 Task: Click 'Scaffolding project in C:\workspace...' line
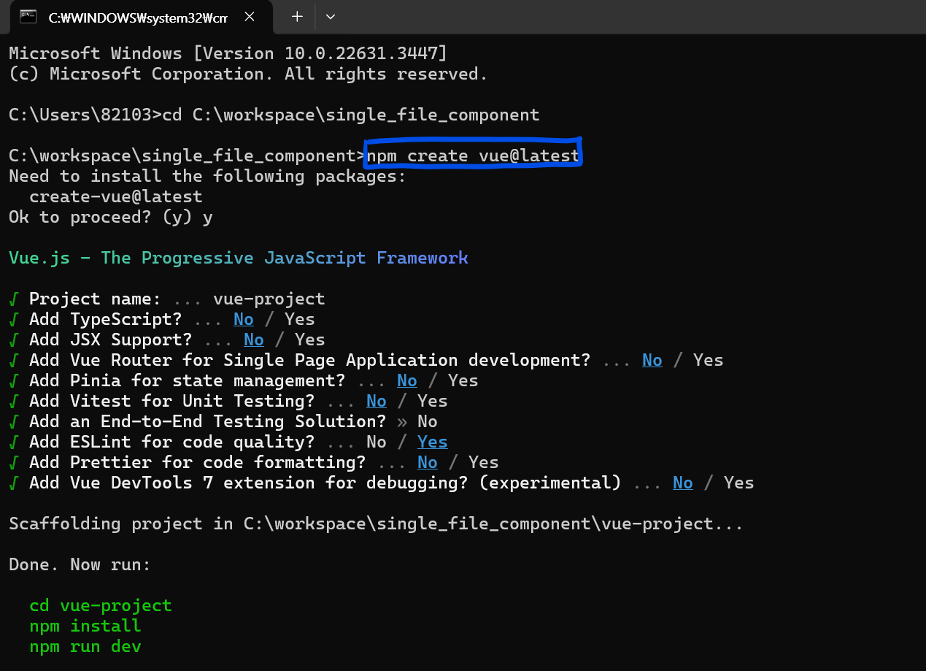pos(376,524)
